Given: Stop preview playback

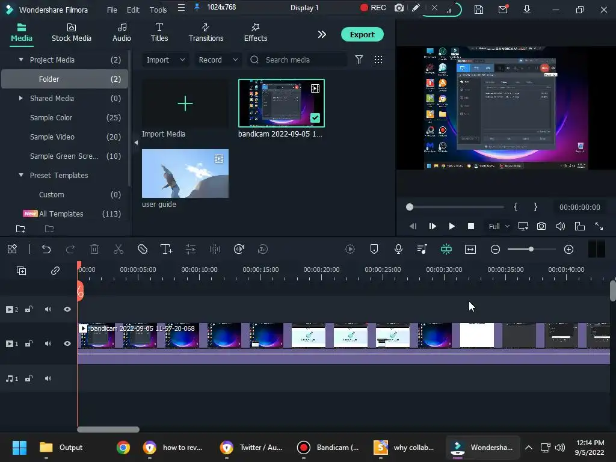Looking at the screenshot, I should pyautogui.click(x=470, y=226).
